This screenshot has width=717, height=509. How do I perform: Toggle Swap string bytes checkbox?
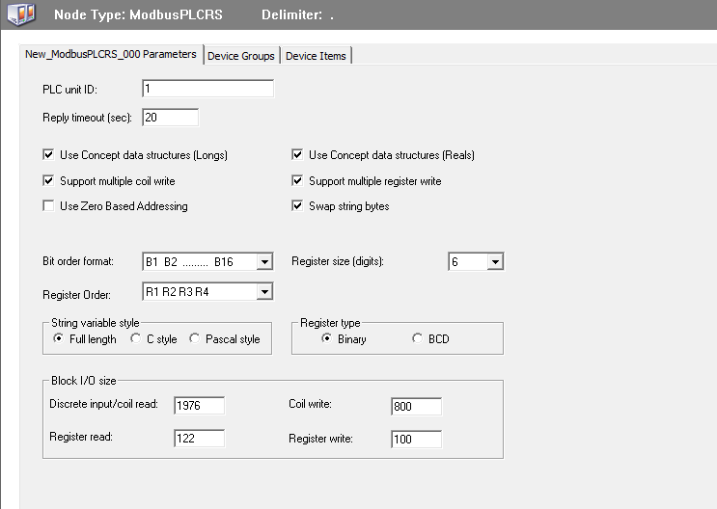pos(297,206)
